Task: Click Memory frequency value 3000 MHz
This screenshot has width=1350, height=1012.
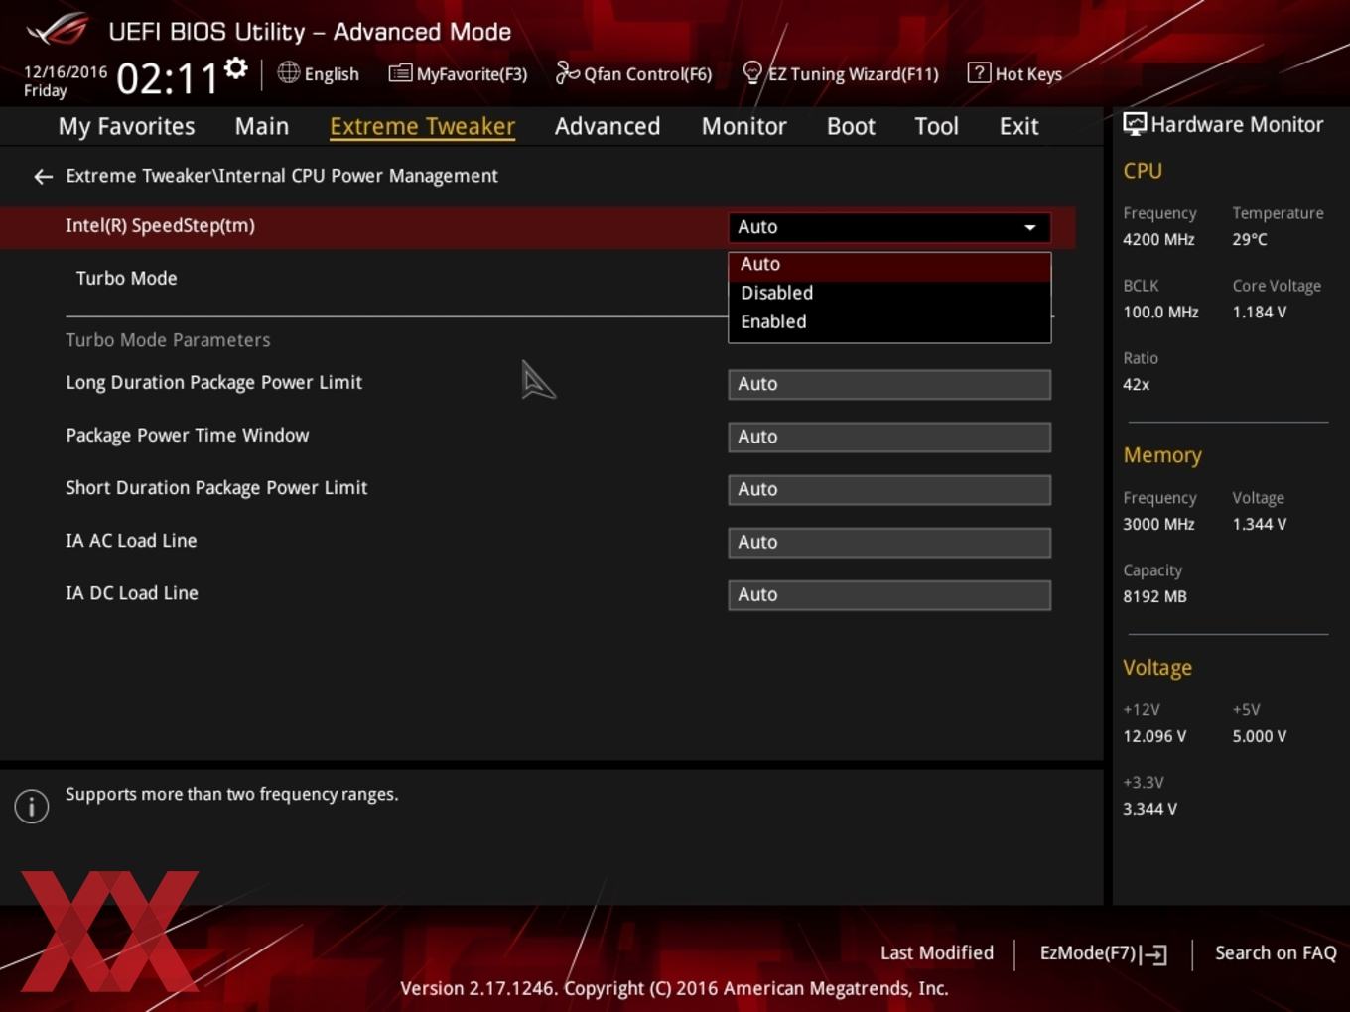Action: 1158,525
